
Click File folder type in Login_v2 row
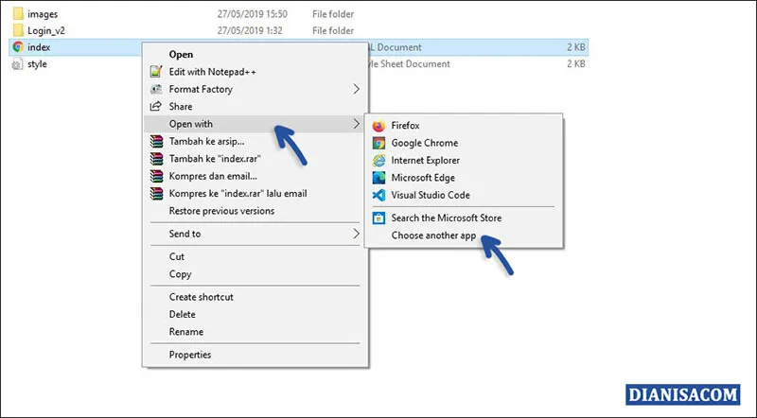[x=333, y=30]
